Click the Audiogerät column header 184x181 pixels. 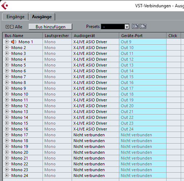96,36
